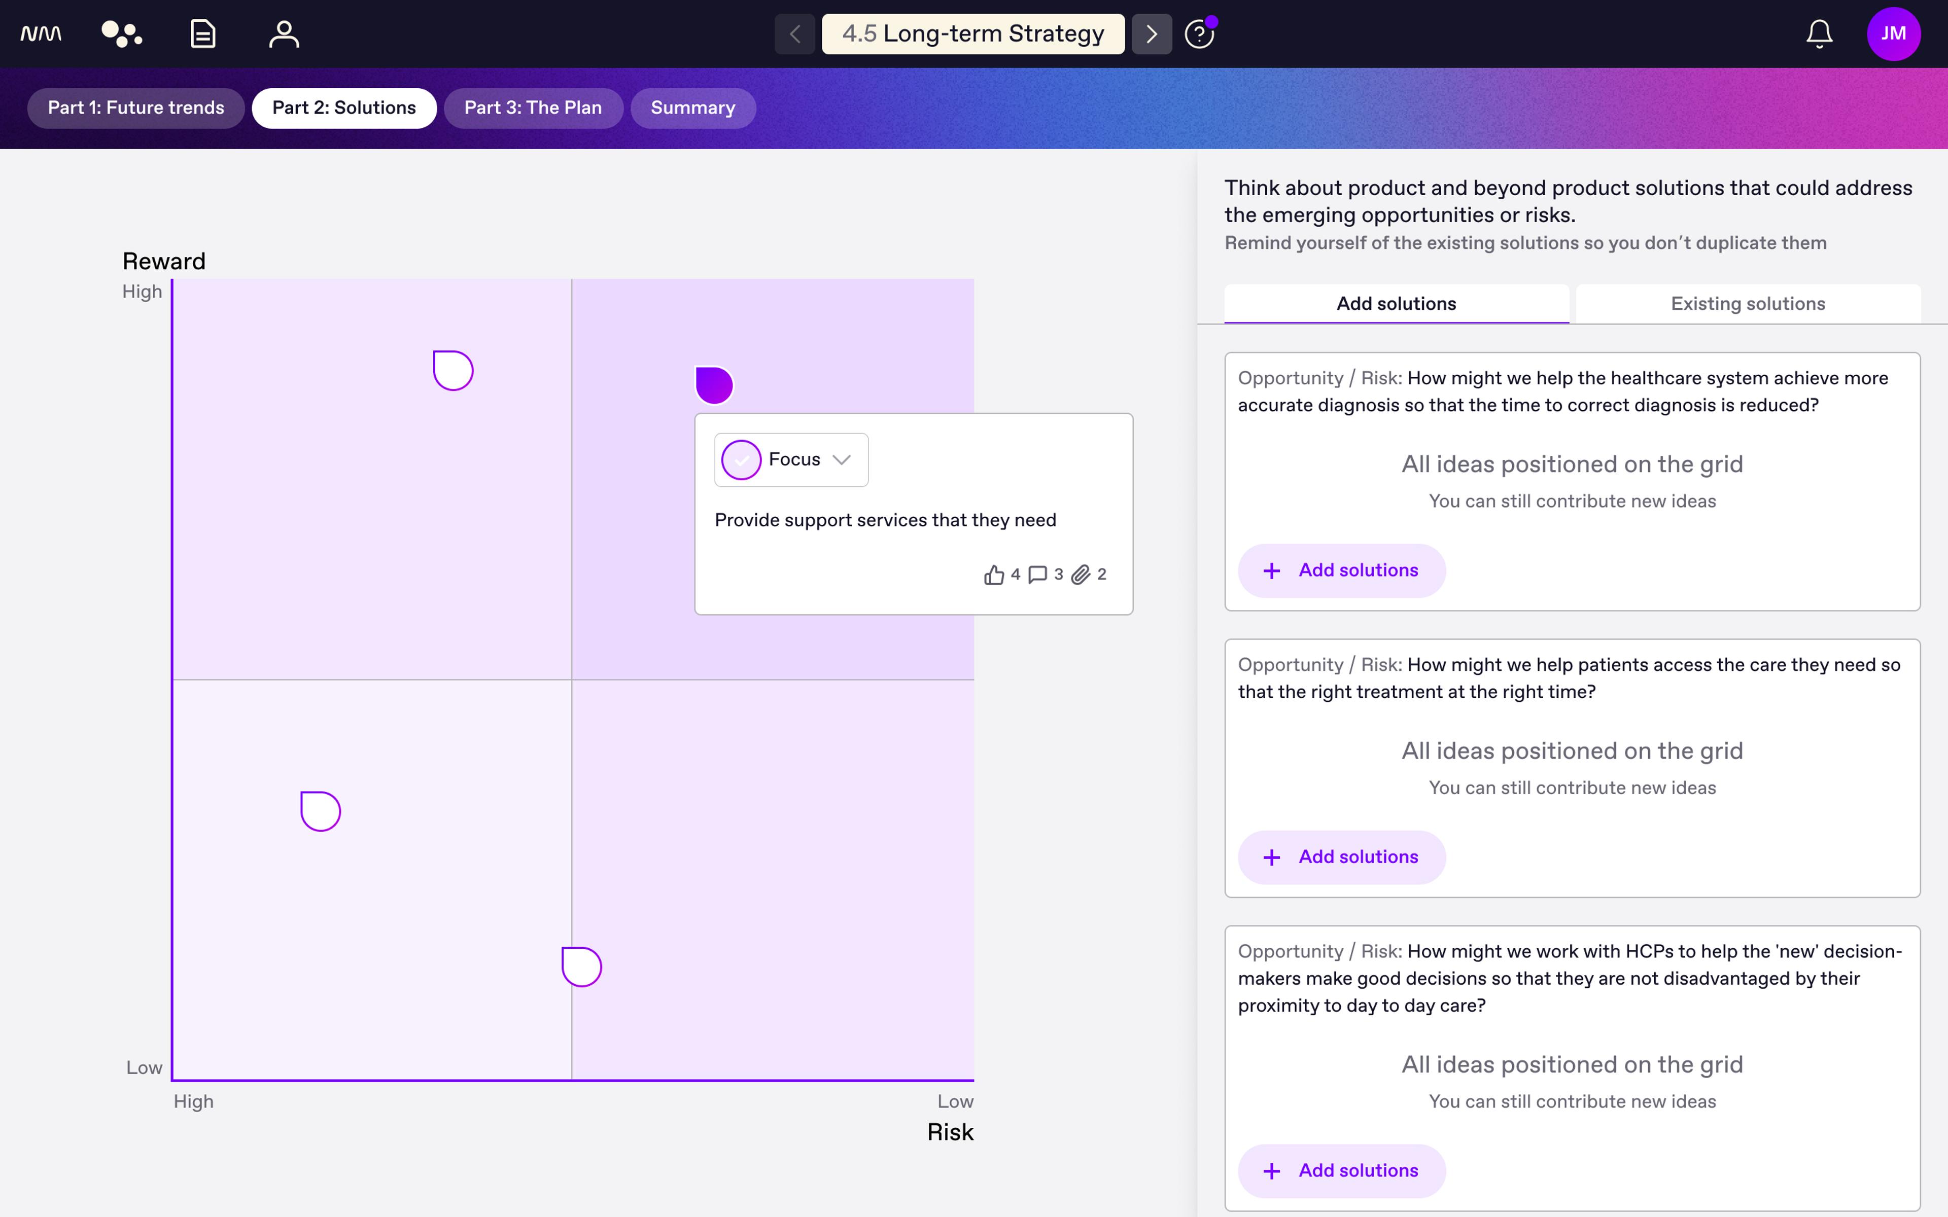Switch to Existing solutions tab
This screenshot has height=1217, width=1948.
(x=1748, y=303)
